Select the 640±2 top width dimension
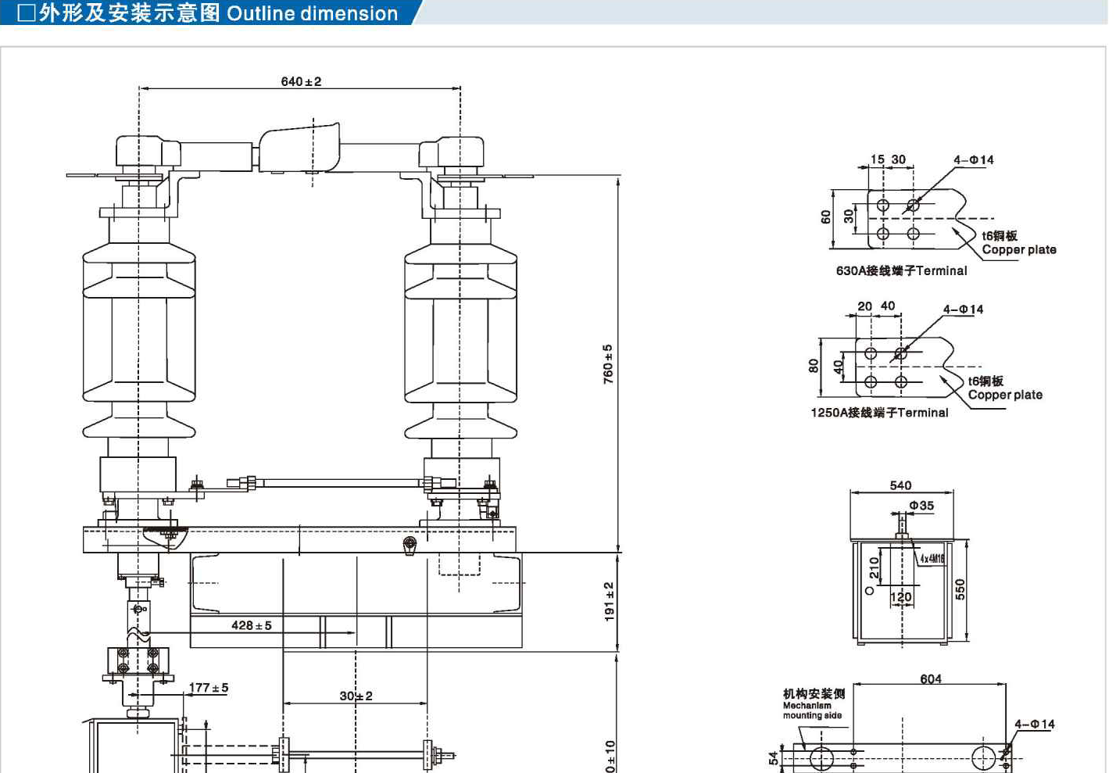Viewport: 1116px width, 773px height. click(x=301, y=81)
